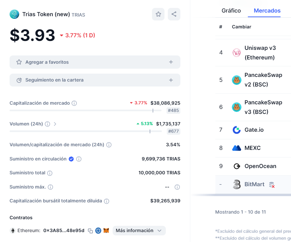Open info icon for Suministro en circulación
The height and width of the screenshot is (242, 291).
[x=79, y=159]
